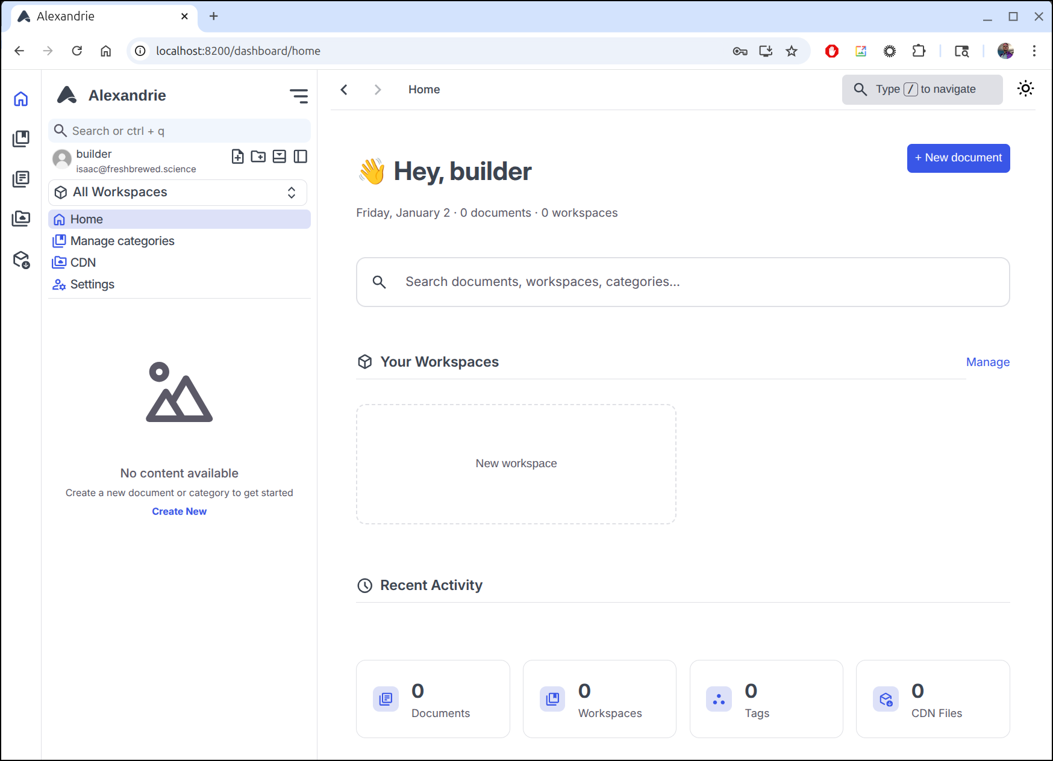Open categories icon in left rail
The height and width of the screenshot is (761, 1053).
[x=21, y=138]
